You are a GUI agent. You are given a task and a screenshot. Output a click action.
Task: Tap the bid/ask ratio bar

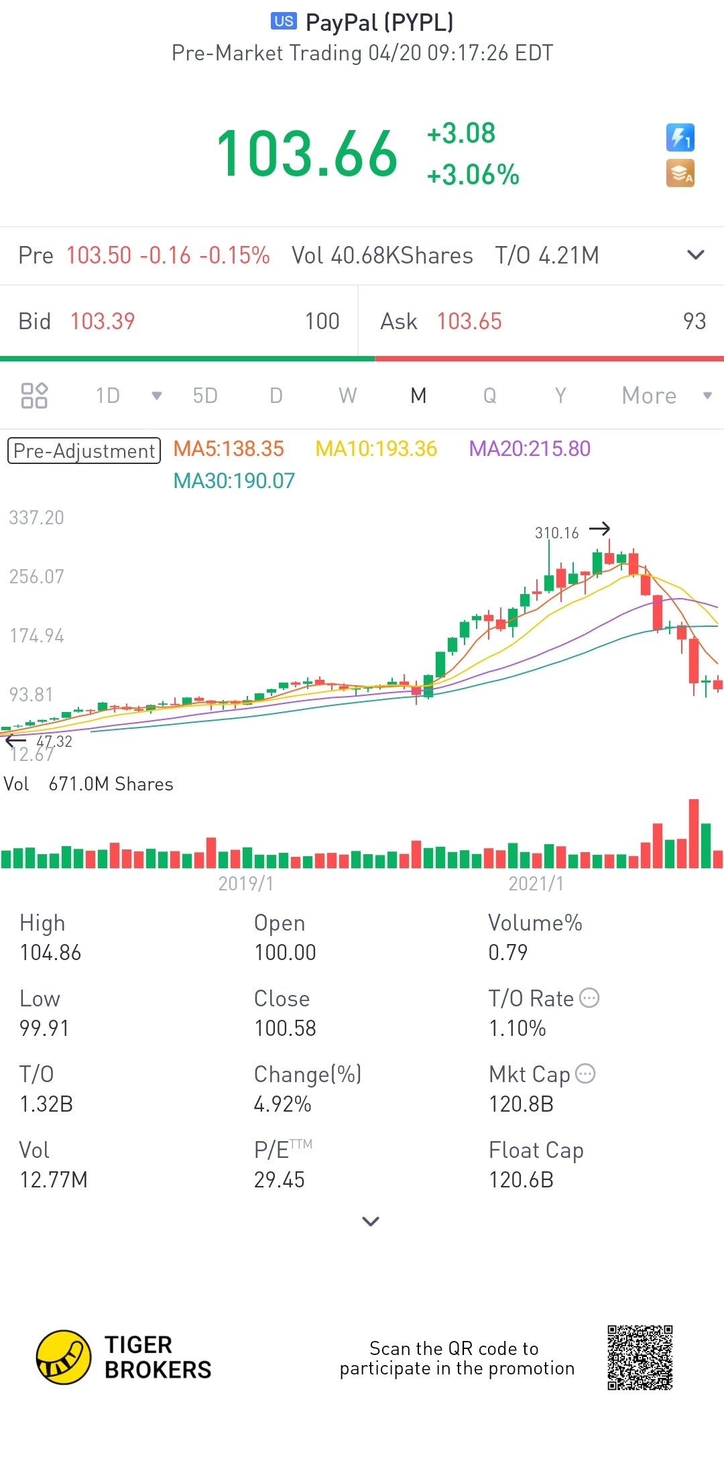point(362,359)
